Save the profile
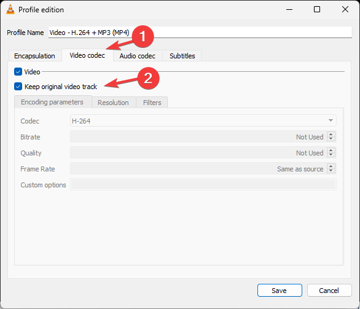The width and height of the screenshot is (360, 309). (280, 291)
